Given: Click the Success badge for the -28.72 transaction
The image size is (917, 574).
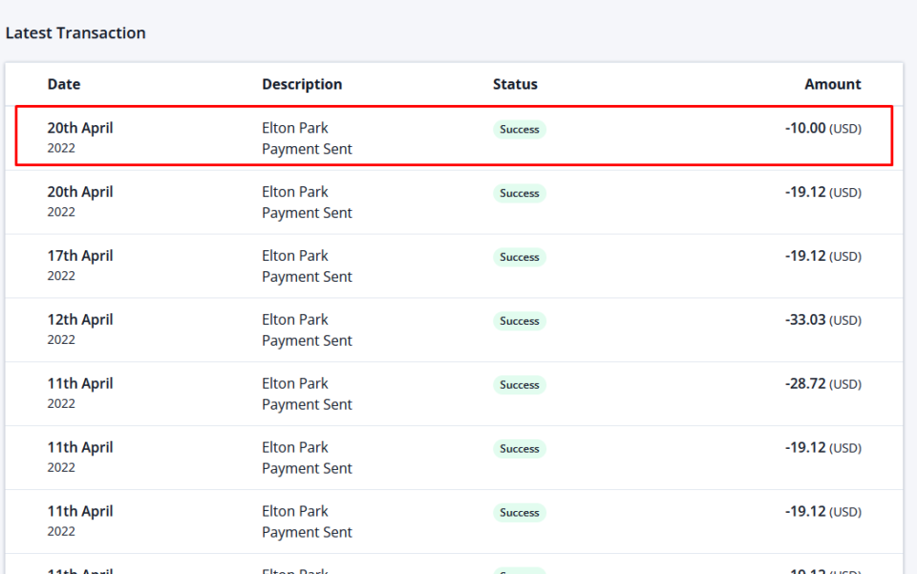Looking at the screenshot, I should 520,385.
